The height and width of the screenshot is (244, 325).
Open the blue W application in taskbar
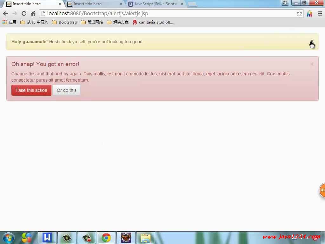(x=47, y=238)
